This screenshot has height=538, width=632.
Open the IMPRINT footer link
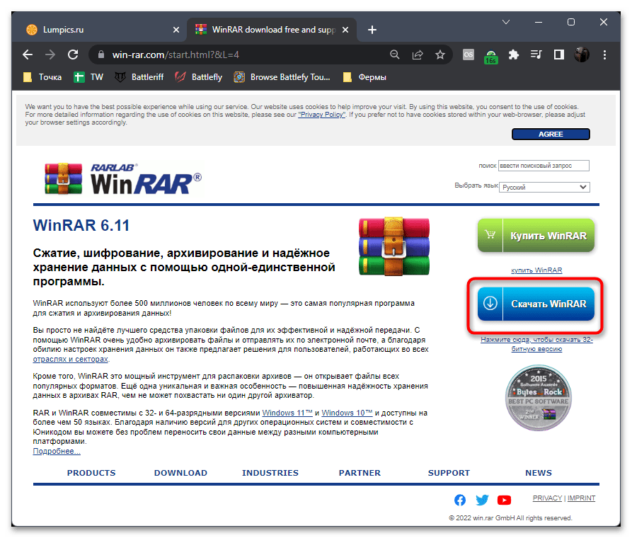click(x=581, y=498)
